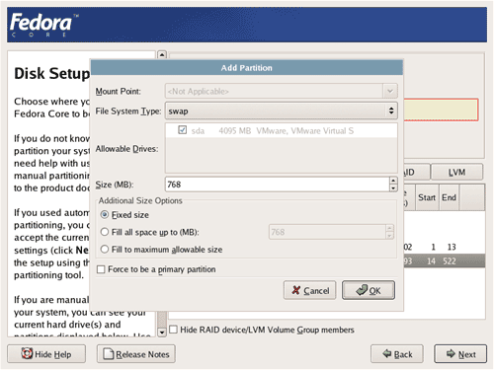This screenshot has width=494, height=370.
Task: Decrease Size (MB) with the down arrow
Action: pyautogui.click(x=393, y=188)
